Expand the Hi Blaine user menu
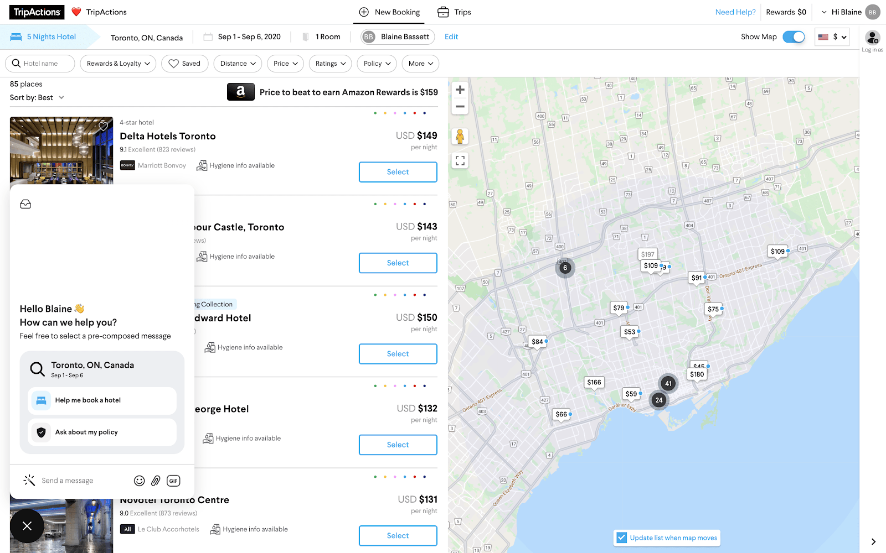Screen dimensions: 886x553 [841, 12]
